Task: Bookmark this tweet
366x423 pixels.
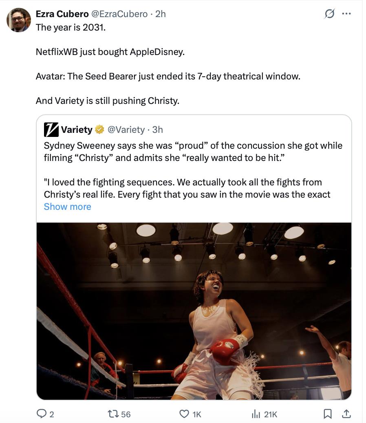Action: 327,414
